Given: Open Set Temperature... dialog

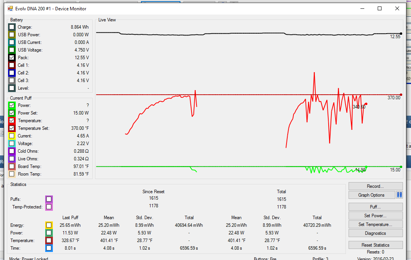Looking at the screenshot, I should [x=375, y=224].
